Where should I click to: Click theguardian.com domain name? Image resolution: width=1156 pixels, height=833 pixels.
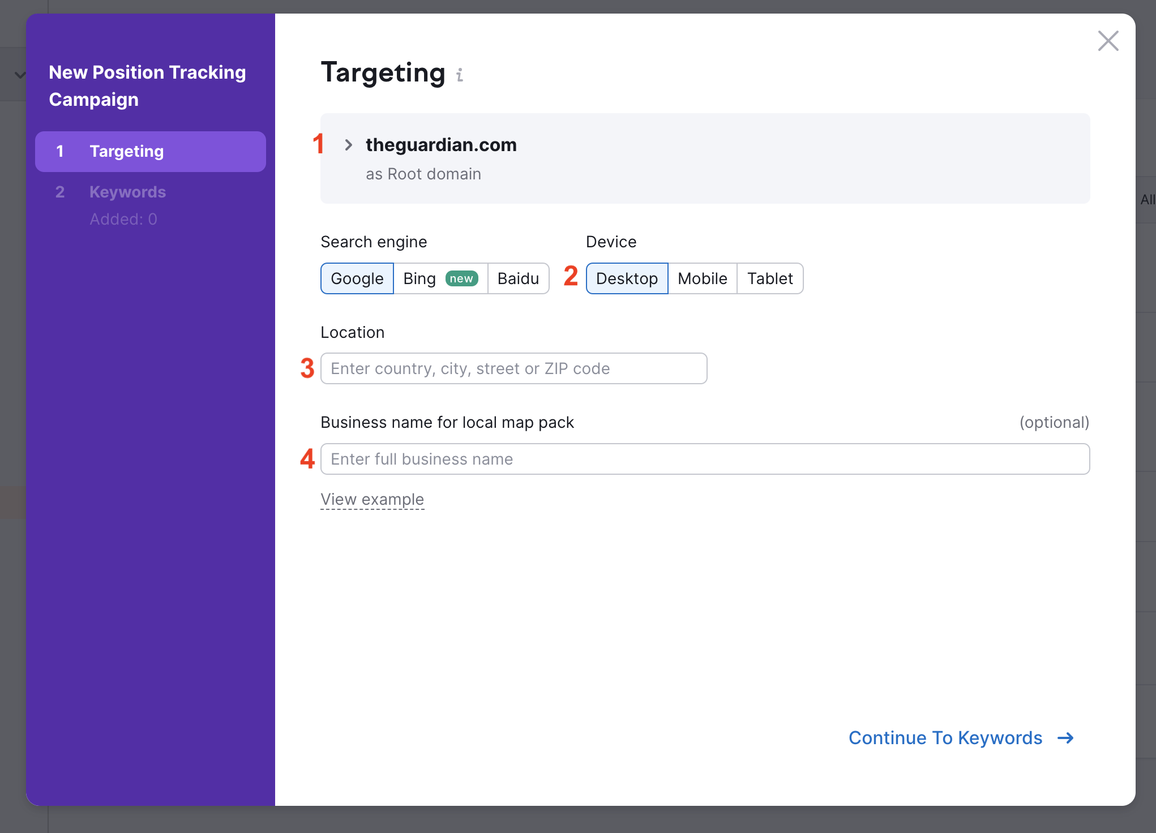pos(441,145)
